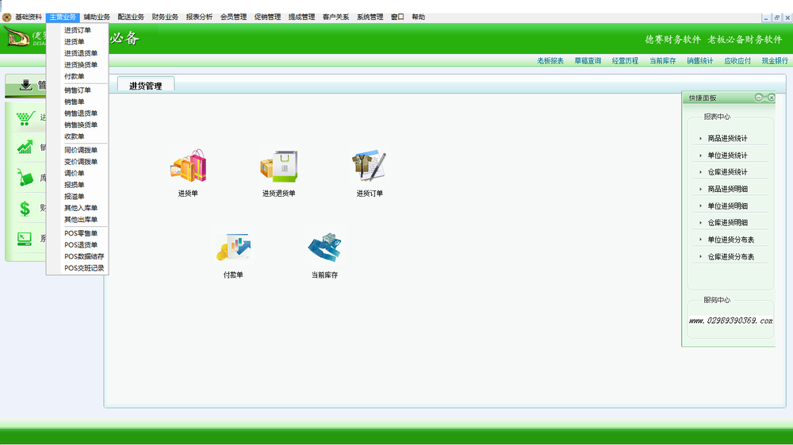Image resolution: width=793 pixels, height=445 pixels.
Task: Open the 老板报表 quick link
Action: pos(550,60)
